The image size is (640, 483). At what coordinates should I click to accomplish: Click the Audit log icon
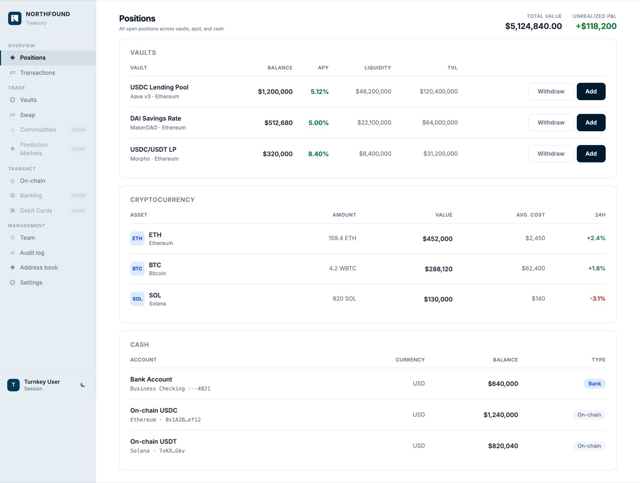pyautogui.click(x=13, y=253)
